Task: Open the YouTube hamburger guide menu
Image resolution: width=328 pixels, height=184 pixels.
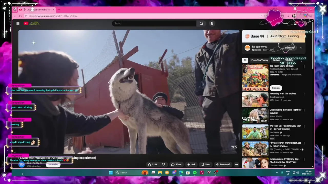Action: coord(18,23)
